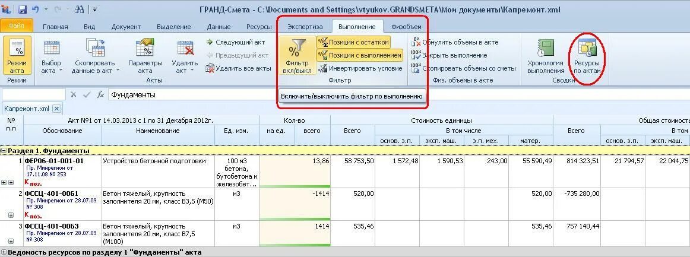
Task: Expand first plus of row ФЕР06-01-001-01
Action: tap(4, 182)
